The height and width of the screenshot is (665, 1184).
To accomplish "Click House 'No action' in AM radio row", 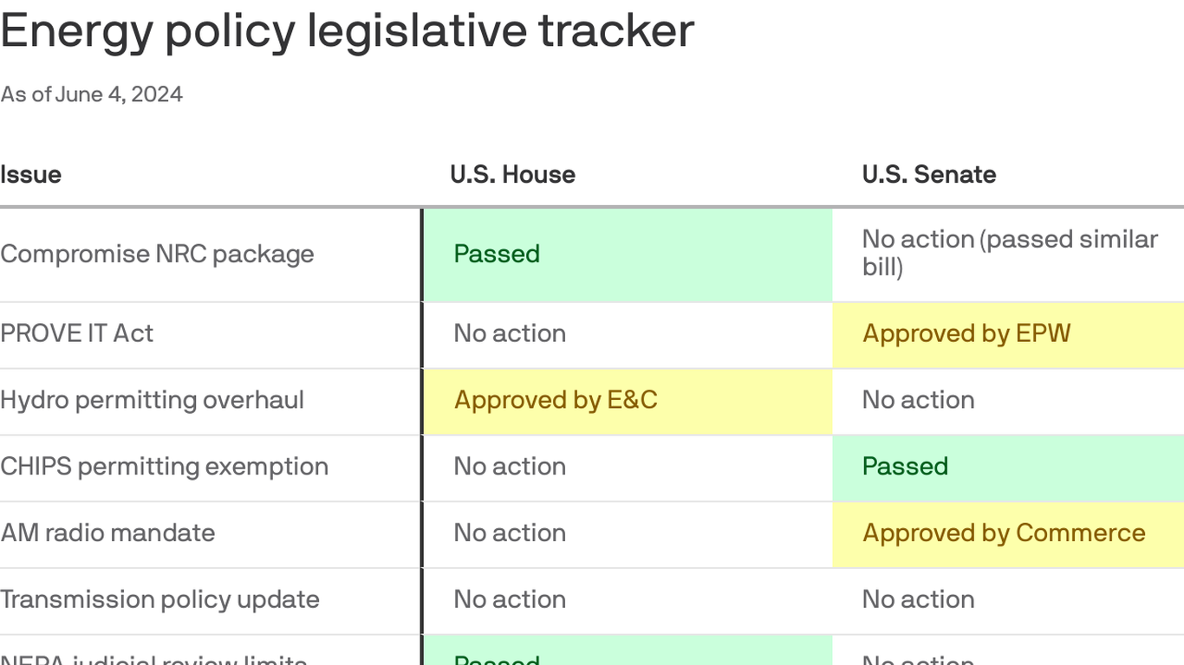I will click(510, 533).
